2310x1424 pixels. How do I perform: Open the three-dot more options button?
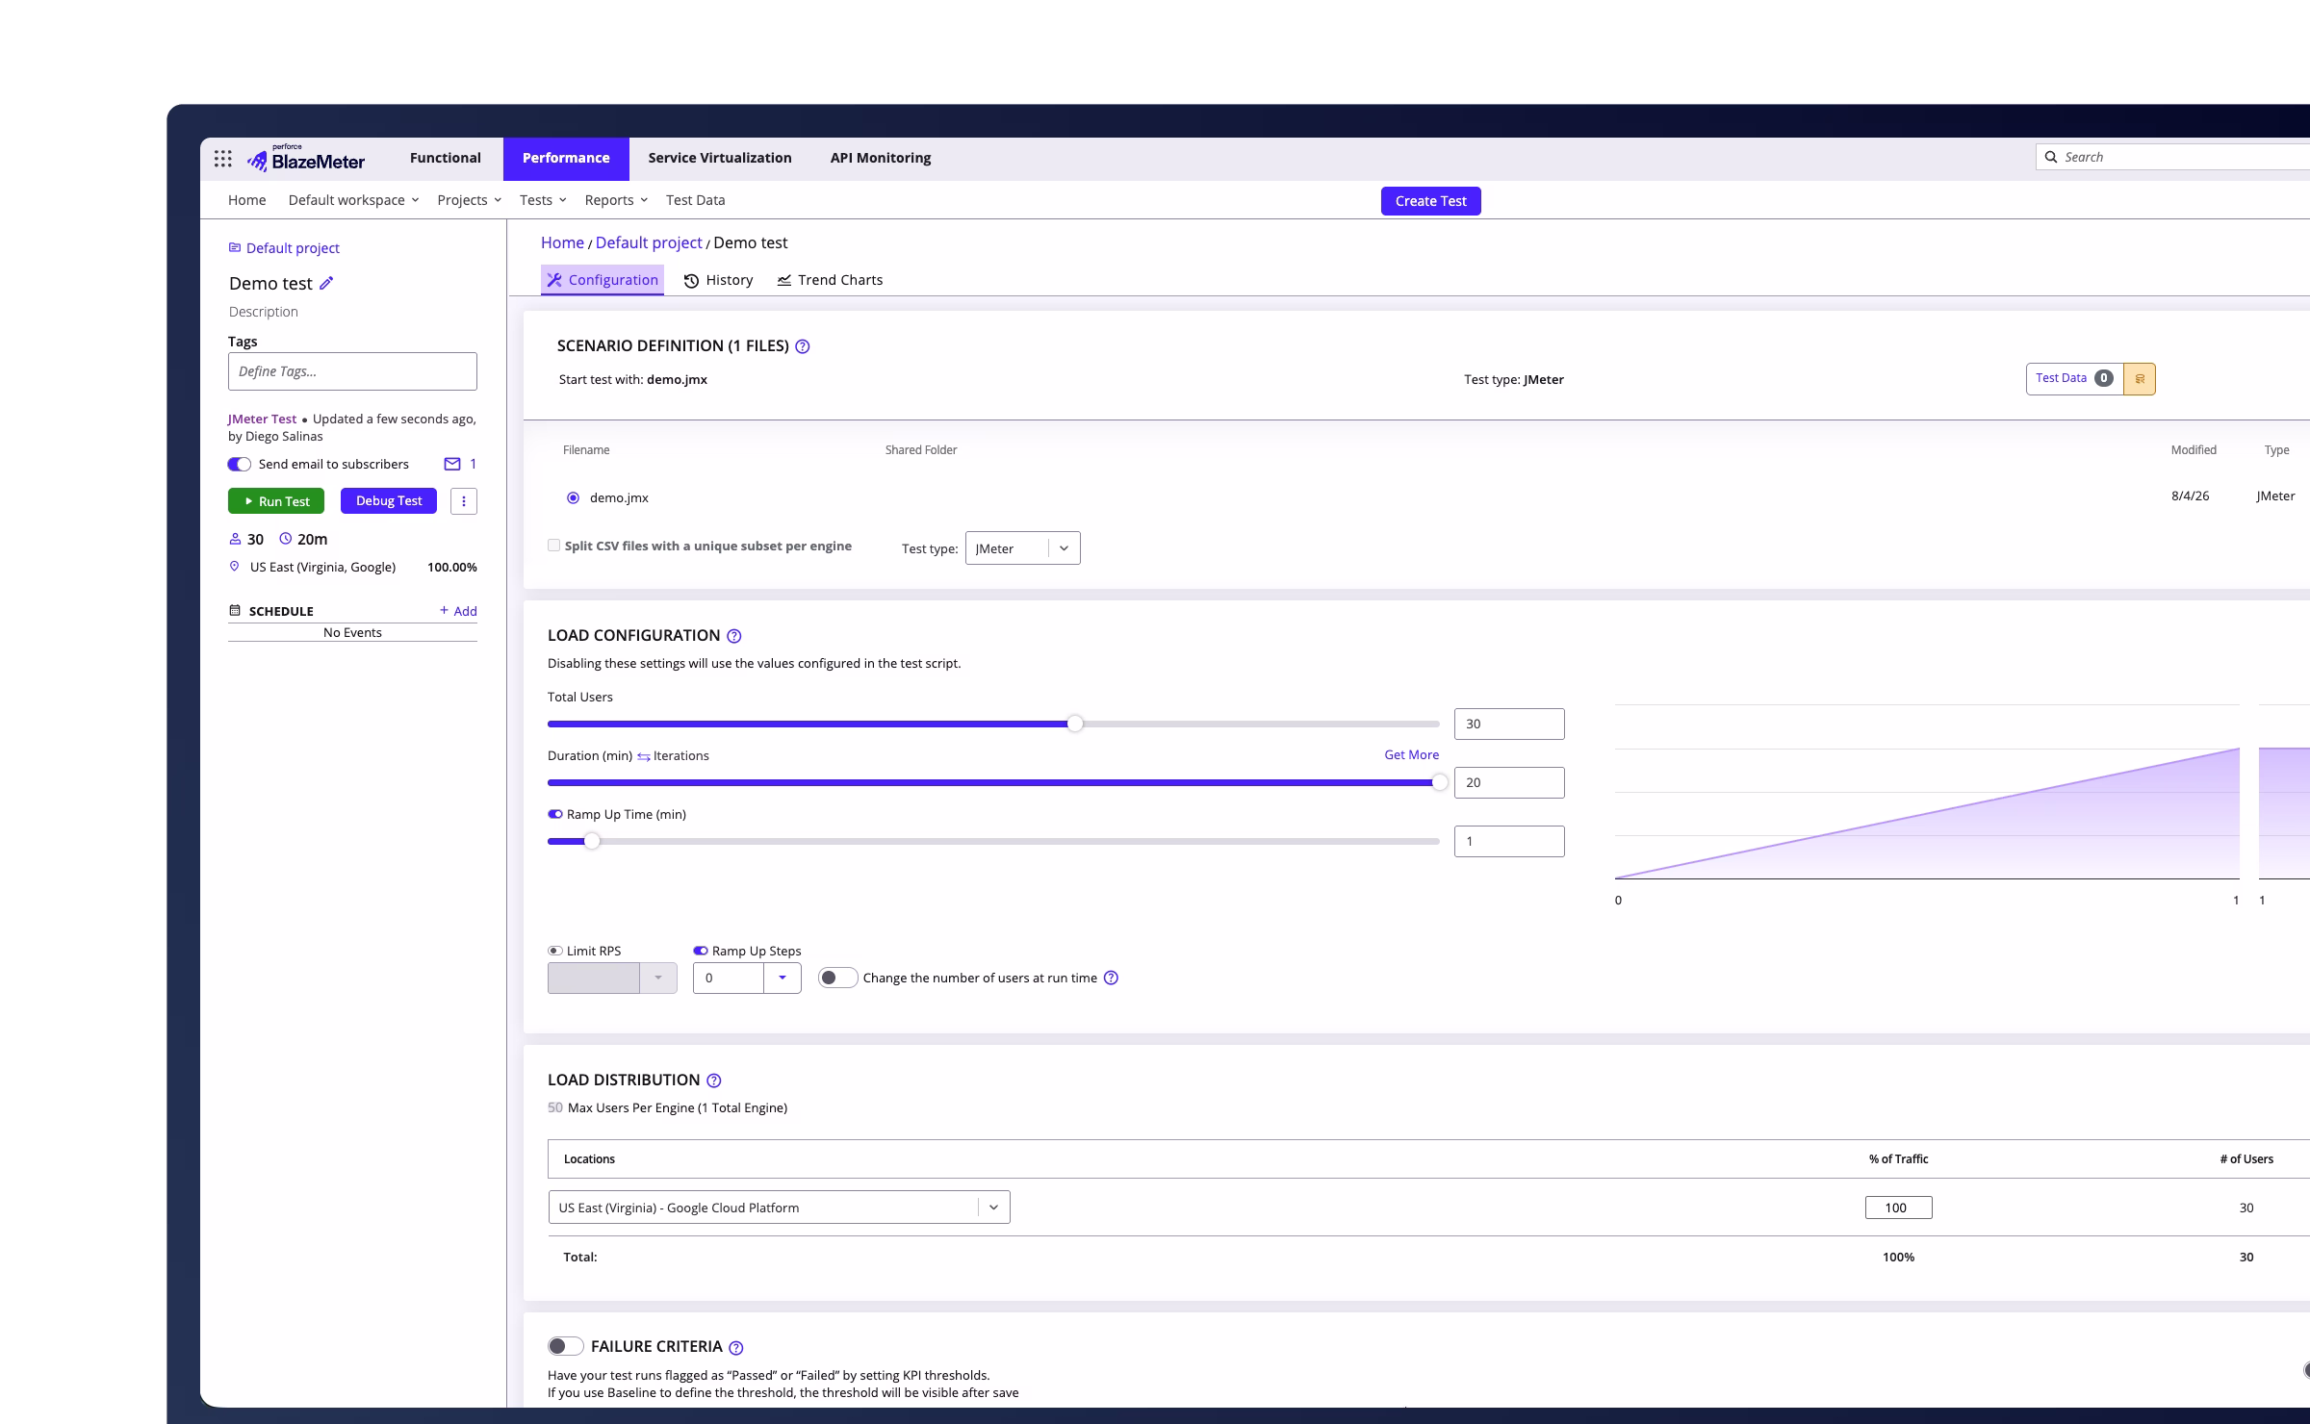click(x=464, y=501)
